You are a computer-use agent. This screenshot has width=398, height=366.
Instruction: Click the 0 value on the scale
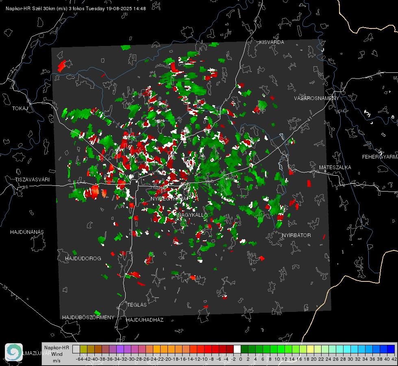click(x=241, y=359)
